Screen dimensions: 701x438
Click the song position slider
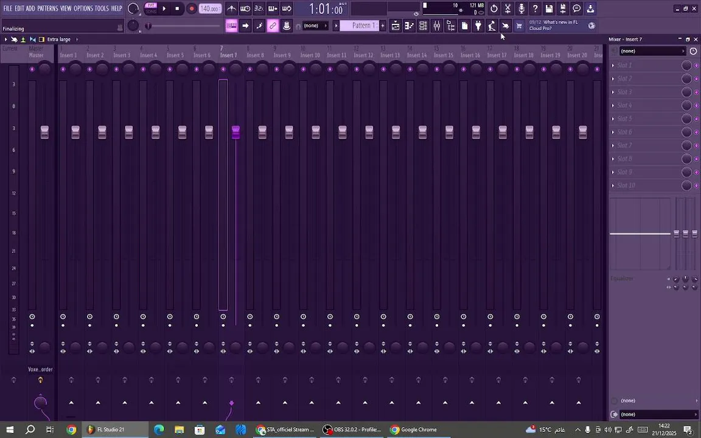point(183,26)
